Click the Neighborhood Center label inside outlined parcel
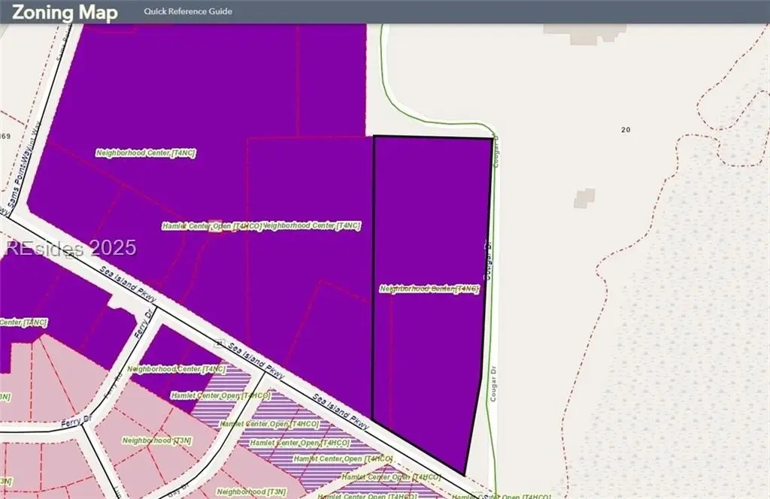This screenshot has width=770, height=499. point(429,289)
